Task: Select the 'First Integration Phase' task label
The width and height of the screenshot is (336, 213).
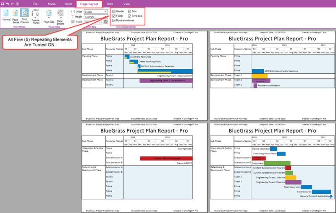Action: tap(265, 154)
